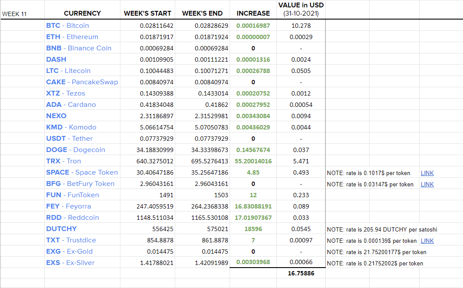The width and height of the screenshot is (463, 288).
Task: Select the 0.1017$ per token note
Action: click(x=369, y=173)
